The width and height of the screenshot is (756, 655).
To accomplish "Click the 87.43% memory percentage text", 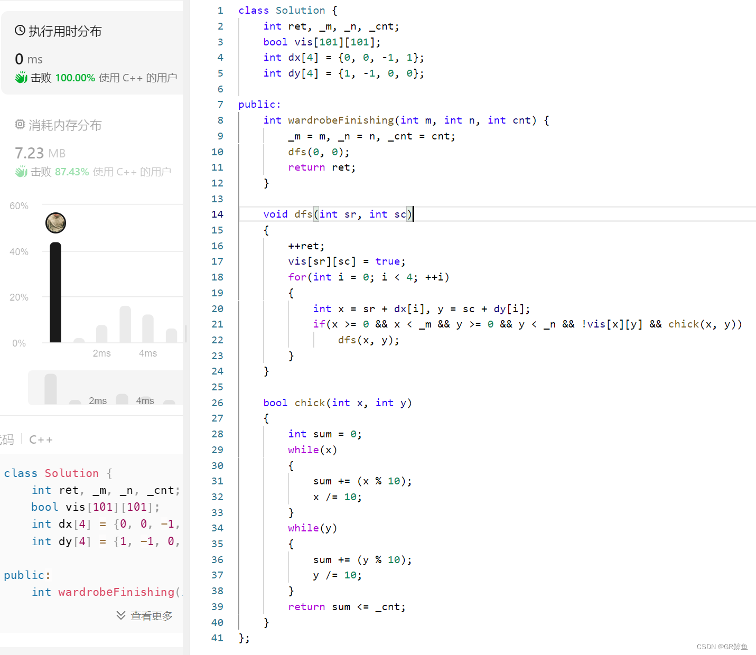I will pyautogui.click(x=72, y=172).
